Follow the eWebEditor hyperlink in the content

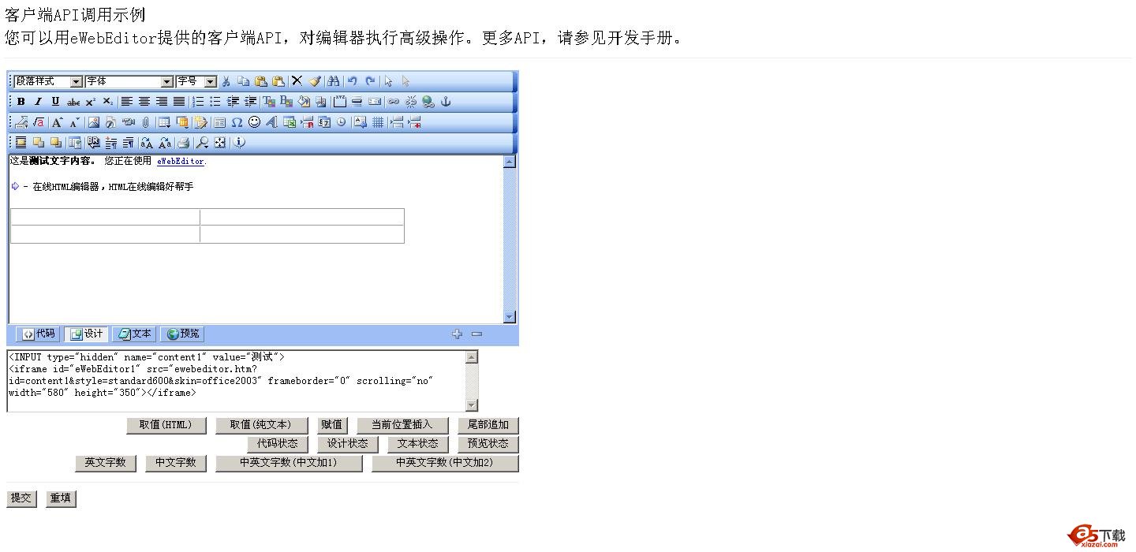point(180,161)
